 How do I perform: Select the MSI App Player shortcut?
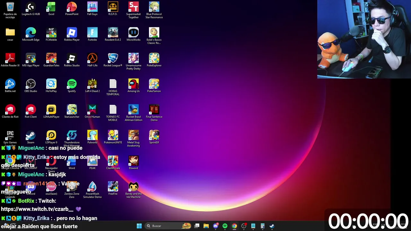[x=31, y=60]
